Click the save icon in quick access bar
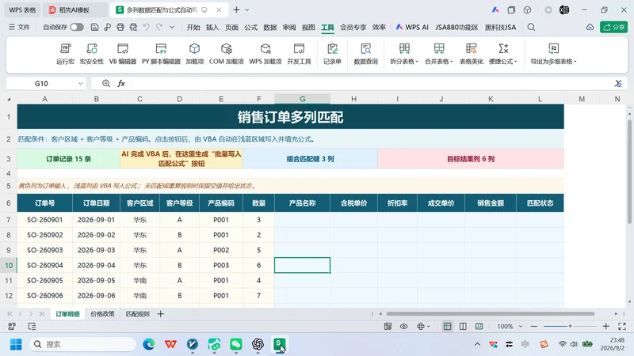The height and width of the screenshot is (356, 634). coord(94,27)
